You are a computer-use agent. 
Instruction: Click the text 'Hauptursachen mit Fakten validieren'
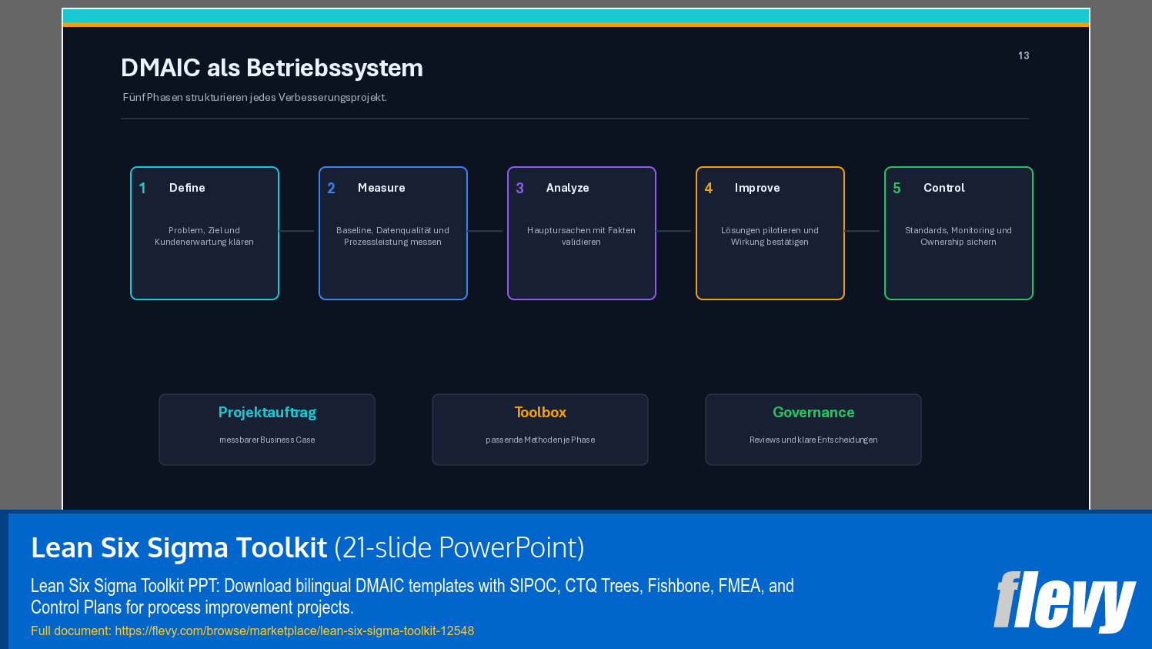(x=581, y=236)
